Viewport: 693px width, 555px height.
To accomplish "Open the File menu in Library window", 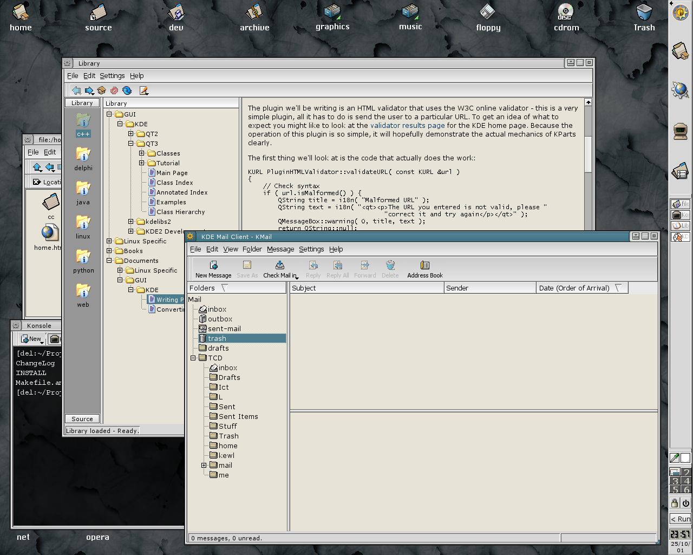I will [73, 75].
